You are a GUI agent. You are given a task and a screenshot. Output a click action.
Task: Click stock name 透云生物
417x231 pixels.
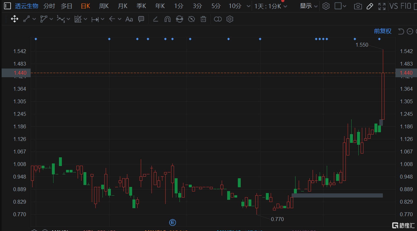26,6
